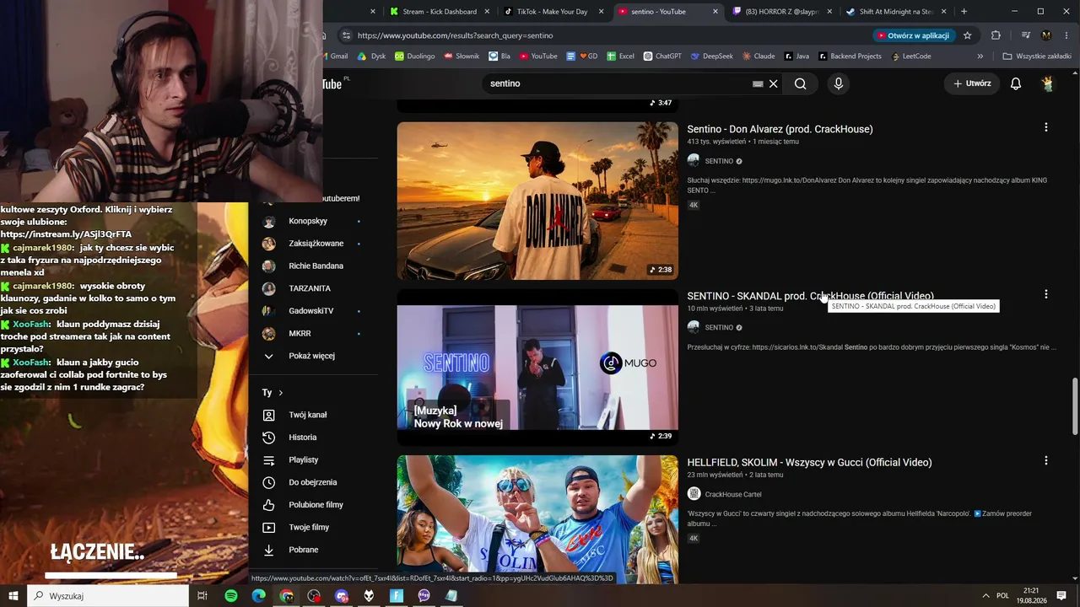1080x607 pixels.
Task: Open the 'Utwórz' create menu
Action: [x=972, y=83]
